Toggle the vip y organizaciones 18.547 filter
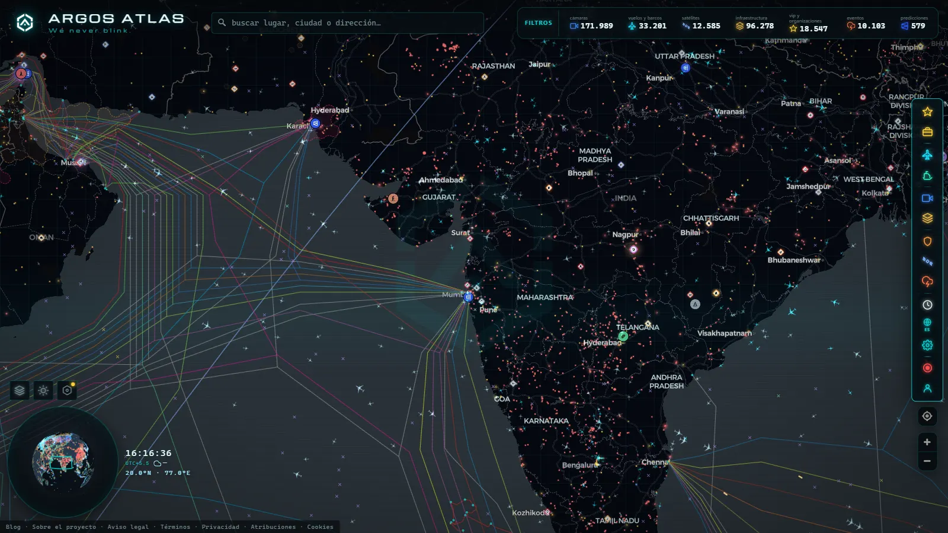 point(809,23)
